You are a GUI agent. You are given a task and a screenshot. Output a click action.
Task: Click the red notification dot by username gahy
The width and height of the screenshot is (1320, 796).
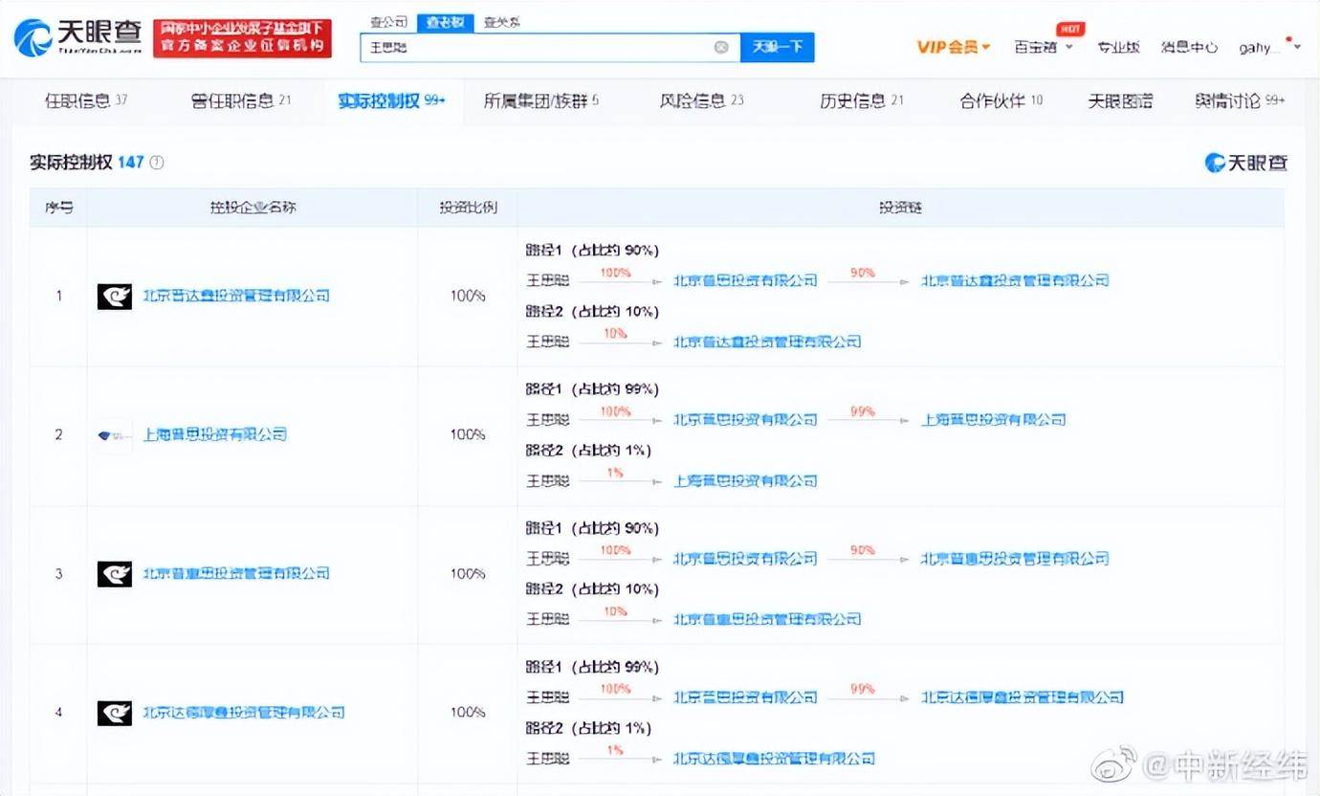(1289, 40)
